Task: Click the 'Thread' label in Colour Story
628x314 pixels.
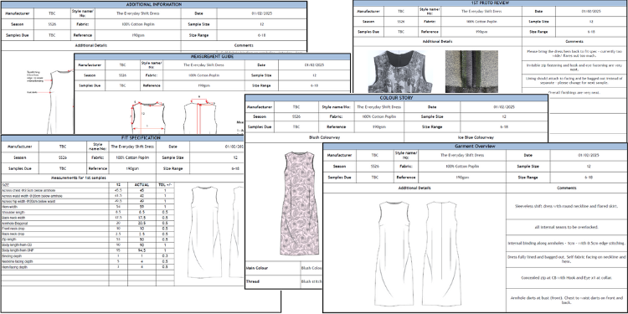Action: [x=252, y=281]
